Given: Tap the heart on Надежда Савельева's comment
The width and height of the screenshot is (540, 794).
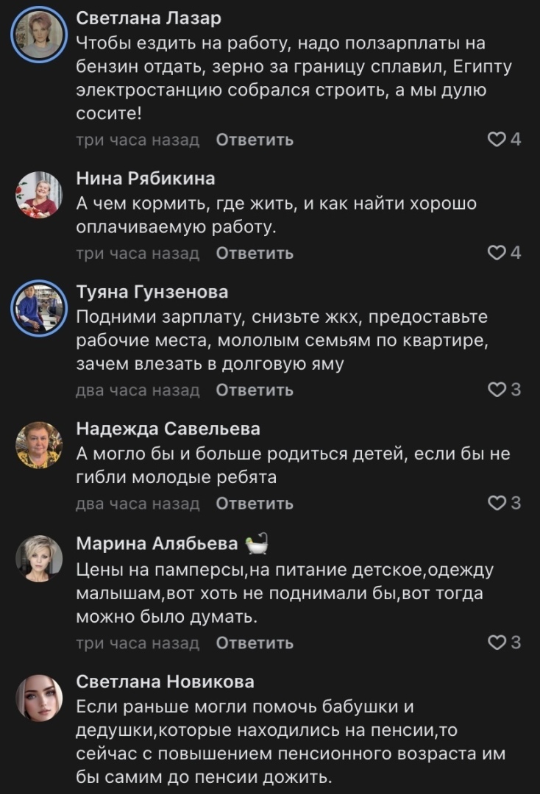Looking at the screenshot, I should (x=498, y=504).
